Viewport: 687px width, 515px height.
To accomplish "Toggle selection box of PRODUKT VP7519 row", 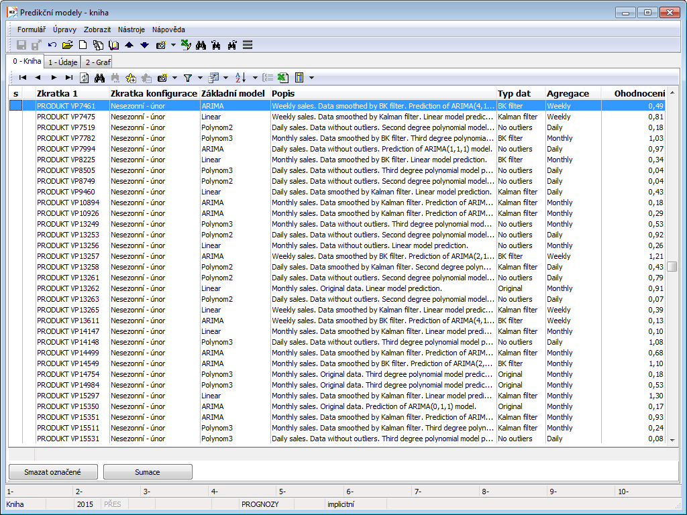I will (x=15, y=127).
